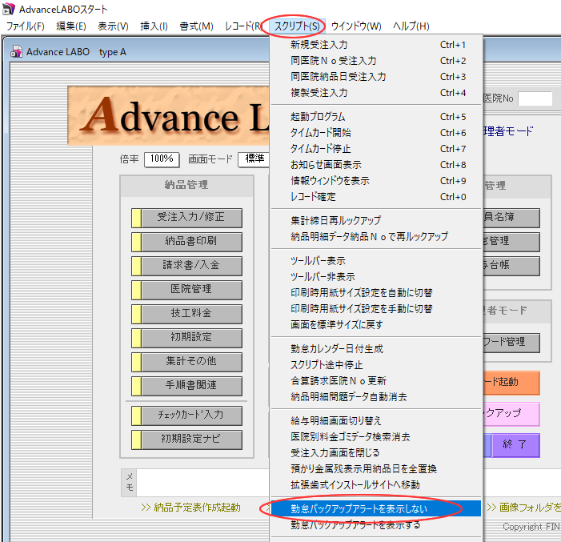Choose 給与明細画面切り替え menu item

click(375, 420)
